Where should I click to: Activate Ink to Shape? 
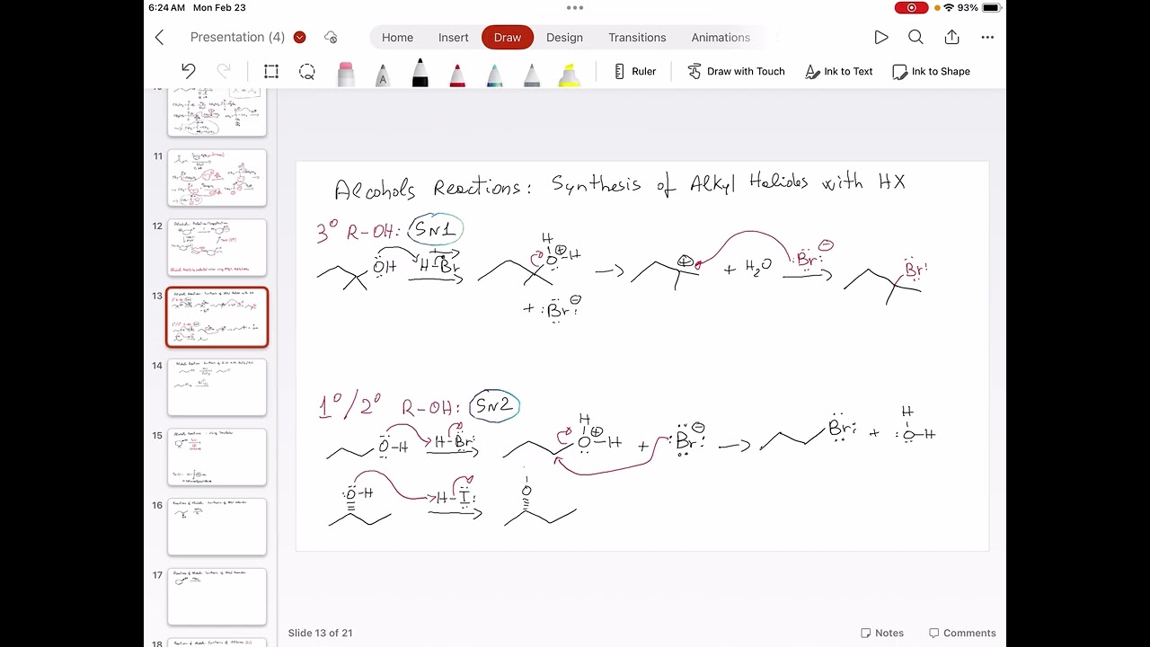click(x=931, y=71)
